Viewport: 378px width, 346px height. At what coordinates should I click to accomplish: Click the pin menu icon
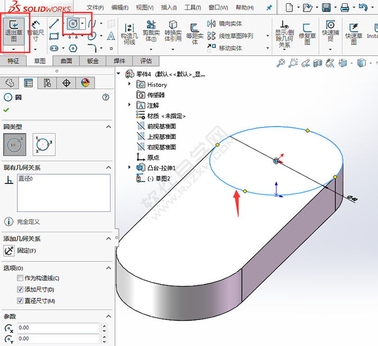[269, 8]
